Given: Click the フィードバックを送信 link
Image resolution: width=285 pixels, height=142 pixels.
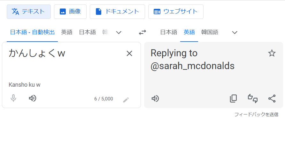Looking at the screenshot, I should coord(256,114).
